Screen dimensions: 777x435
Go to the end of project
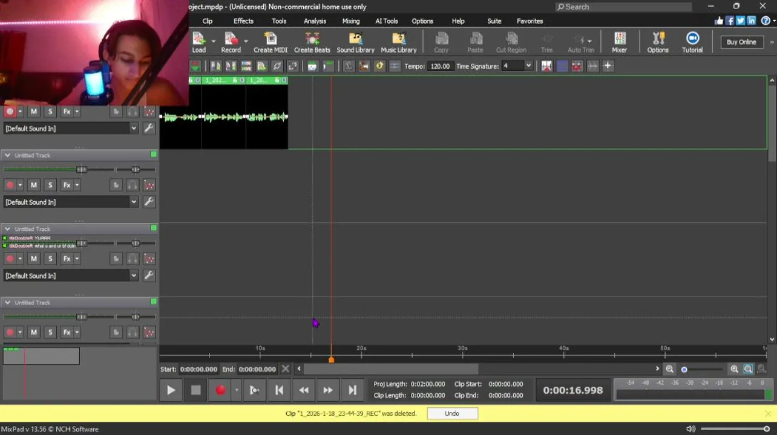352,390
